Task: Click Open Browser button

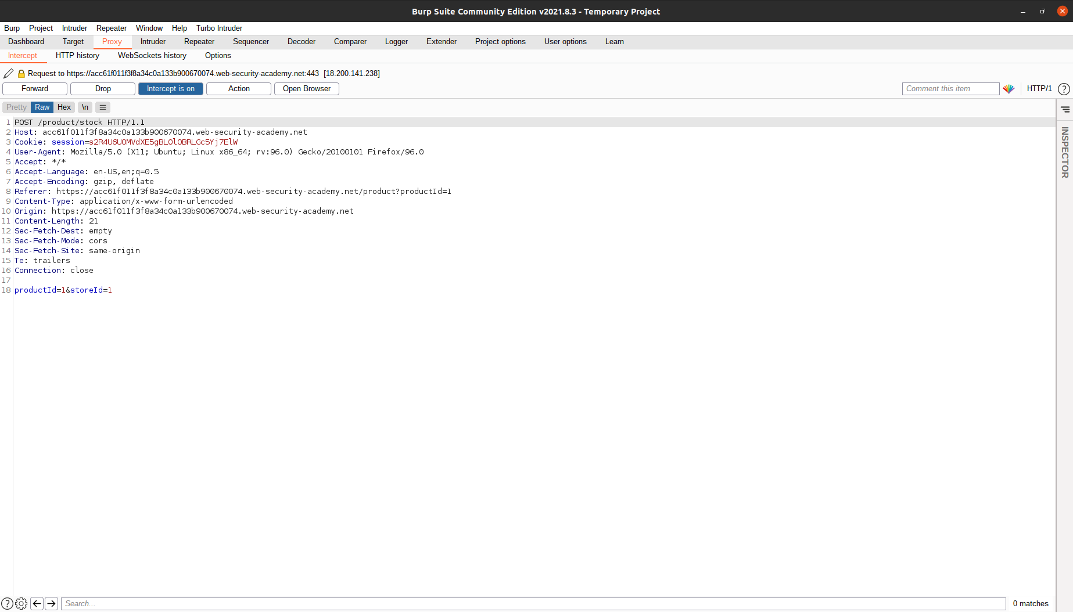Action: pos(307,89)
